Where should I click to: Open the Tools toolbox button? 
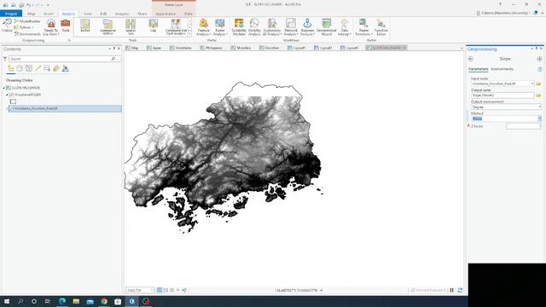pos(66,26)
